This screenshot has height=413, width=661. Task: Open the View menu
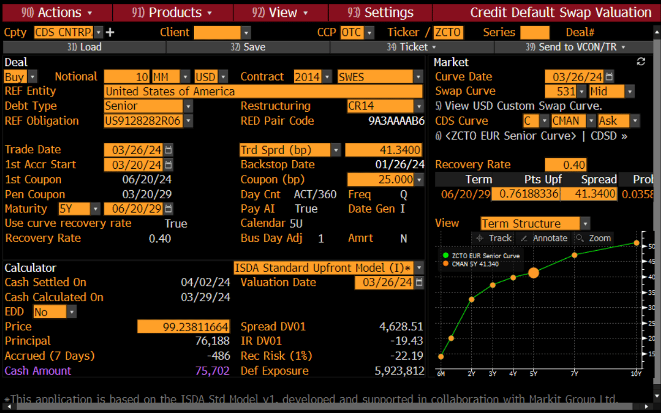coord(281,13)
